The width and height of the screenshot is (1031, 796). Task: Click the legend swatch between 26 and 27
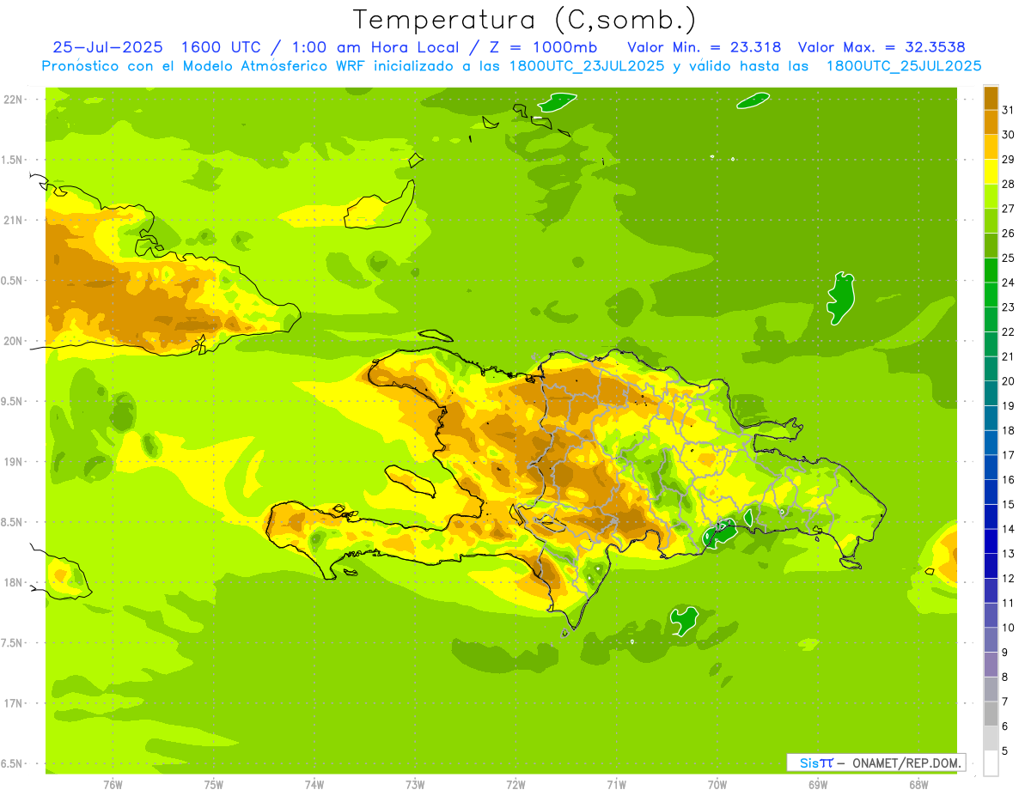coord(991,221)
